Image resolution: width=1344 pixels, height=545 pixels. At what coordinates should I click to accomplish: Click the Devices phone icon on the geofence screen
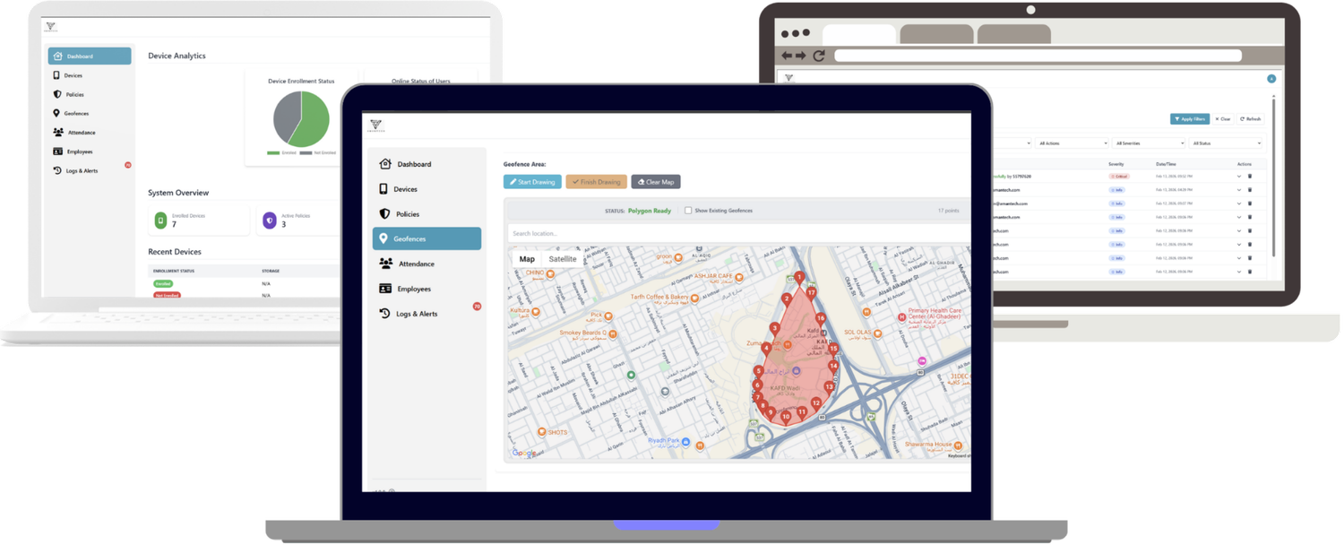[x=383, y=189]
